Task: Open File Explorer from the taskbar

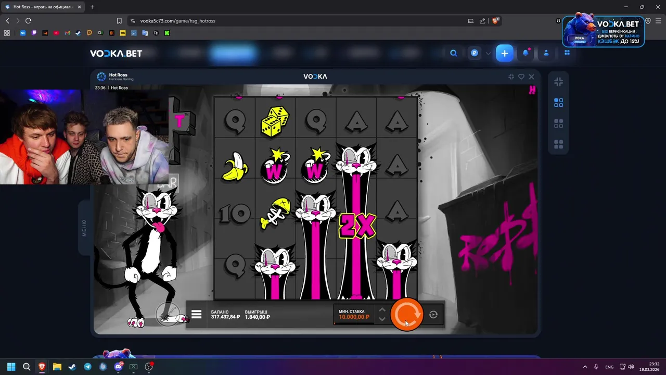Action: pyautogui.click(x=57, y=367)
